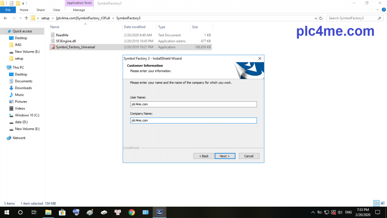The width and height of the screenshot is (387, 218).
Task: Expand the Quick access tree node
Action: 3,31
